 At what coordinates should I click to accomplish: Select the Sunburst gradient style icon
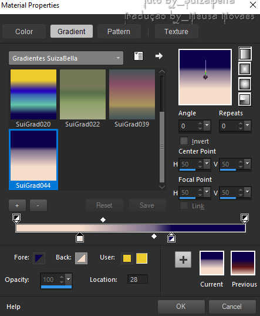245,84
